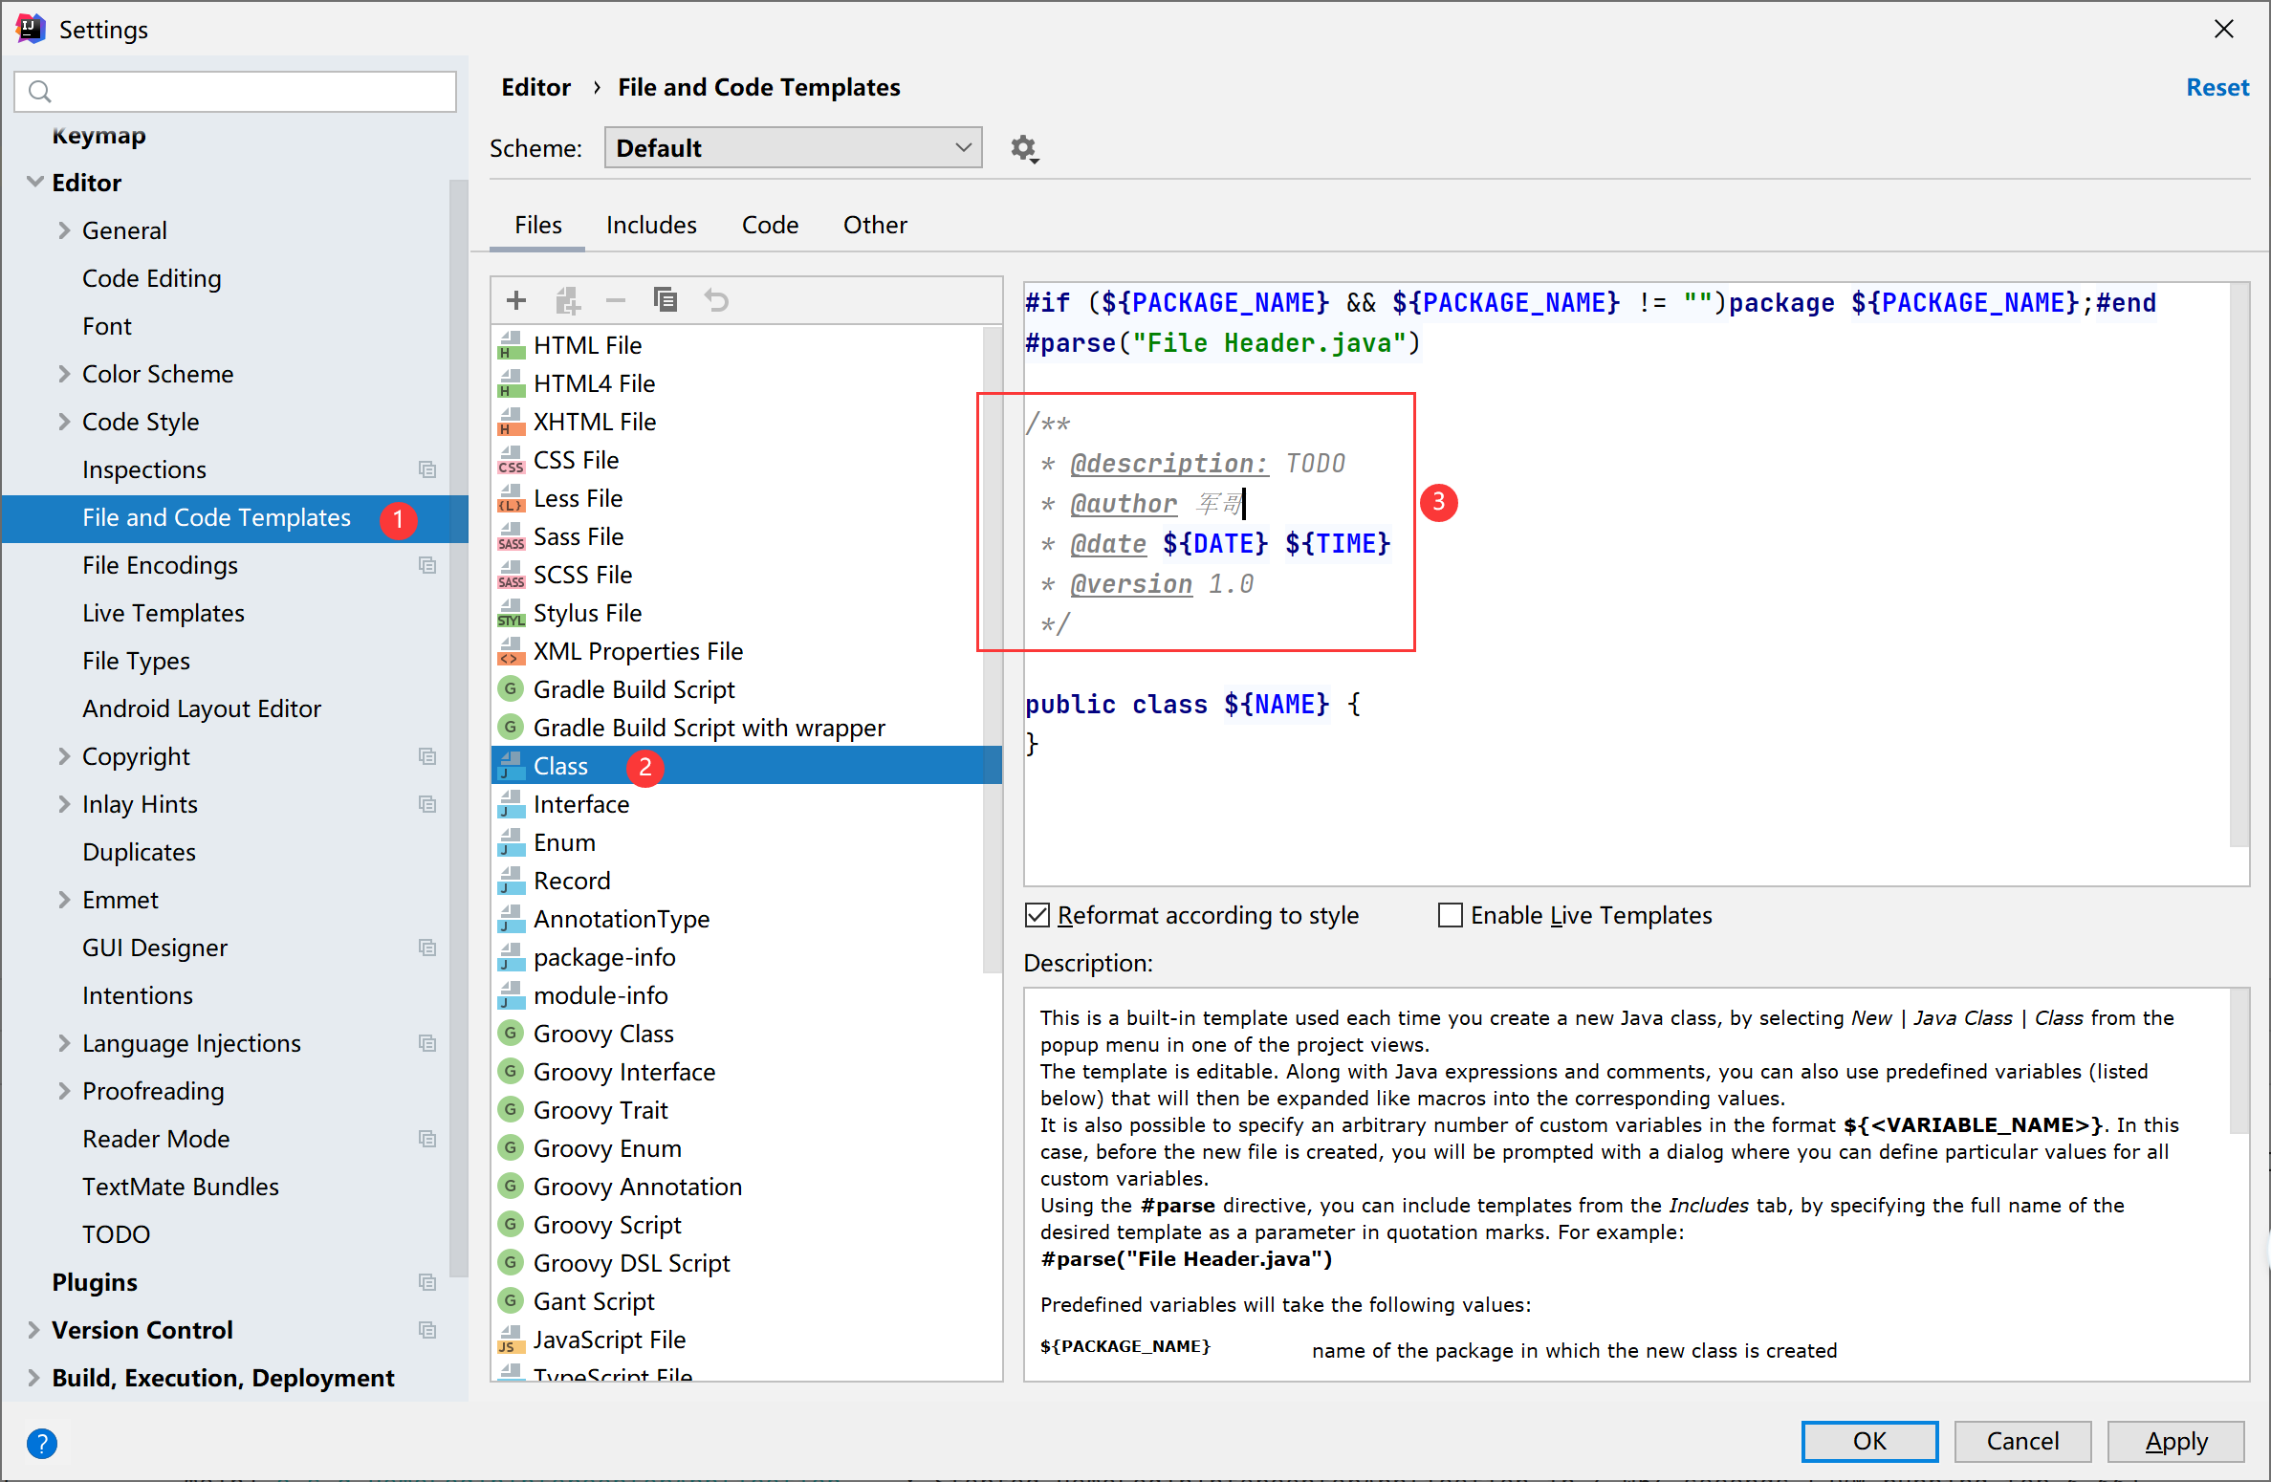Click the Reset link
The width and height of the screenshot is (2271, 1482).
[x=2217, y=87]
